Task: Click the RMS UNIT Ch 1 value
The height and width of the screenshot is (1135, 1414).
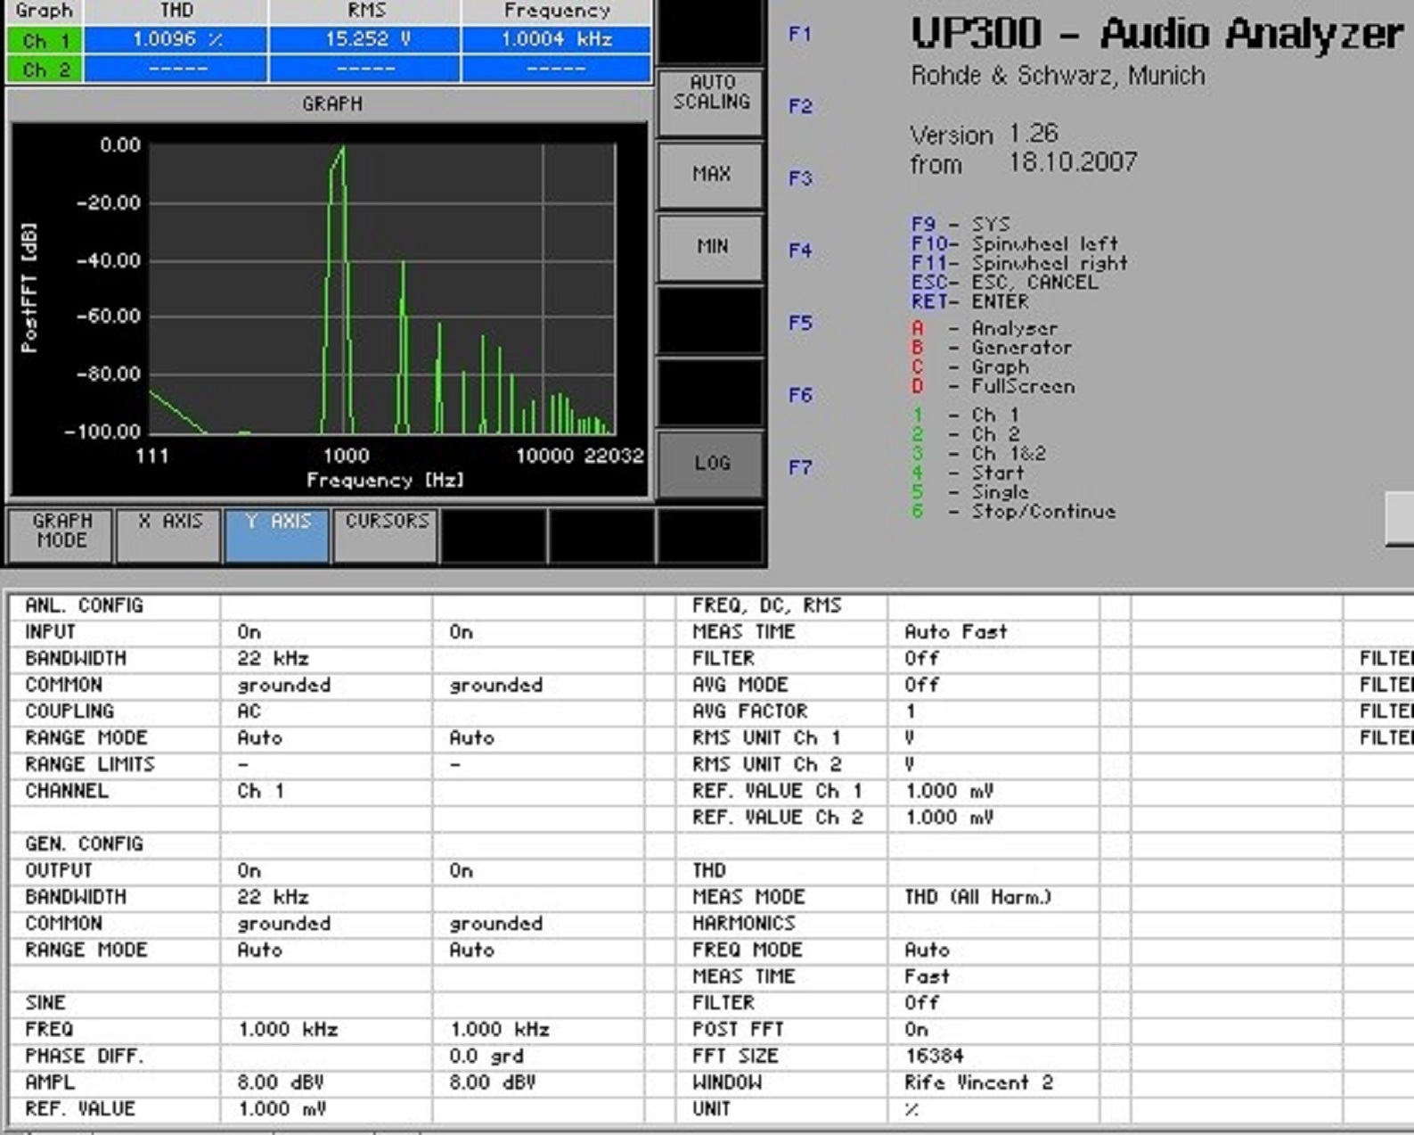Action: pyautogui.click(x=910, y=738)
